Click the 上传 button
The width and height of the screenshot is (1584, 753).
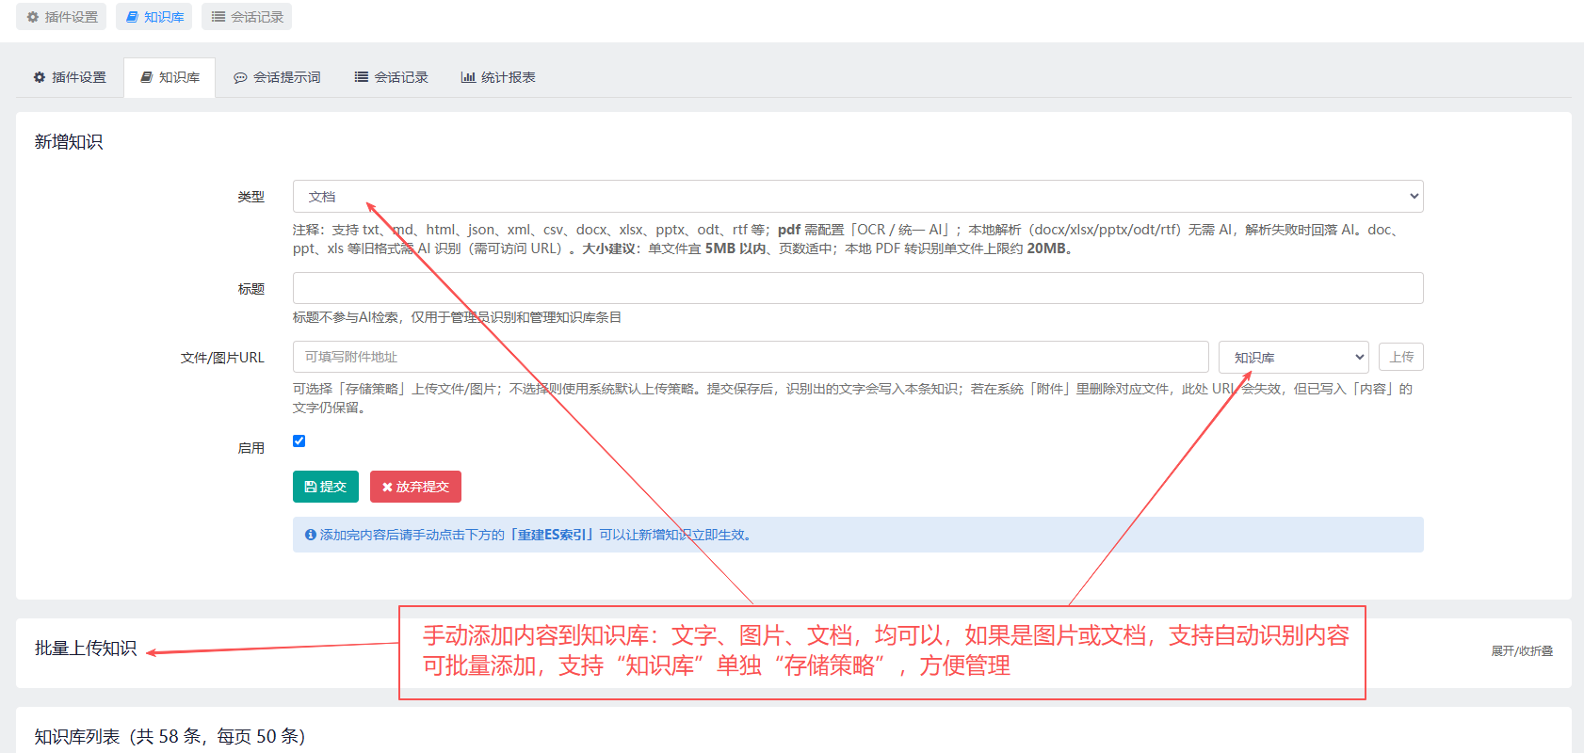pyautogui.click(x=1401, y=357)
